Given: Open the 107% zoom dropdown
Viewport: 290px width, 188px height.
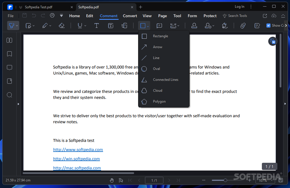Looking at the screenshot, I should click(265, 180).
